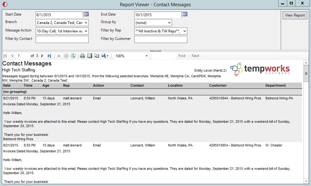
Task: Open the End Date calendar picker
Action: (185, 14)
